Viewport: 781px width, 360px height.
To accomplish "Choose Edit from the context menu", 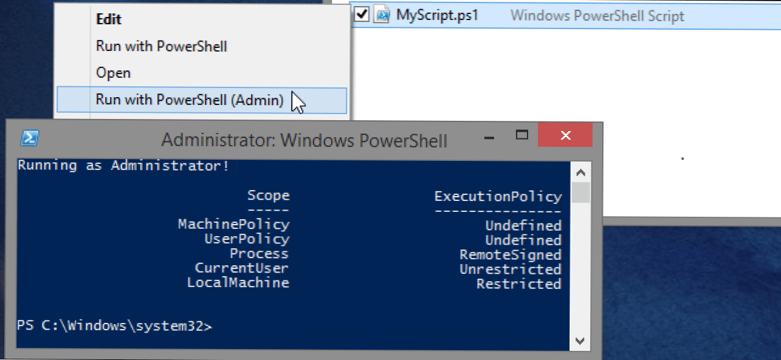I will tap(108, 19).
